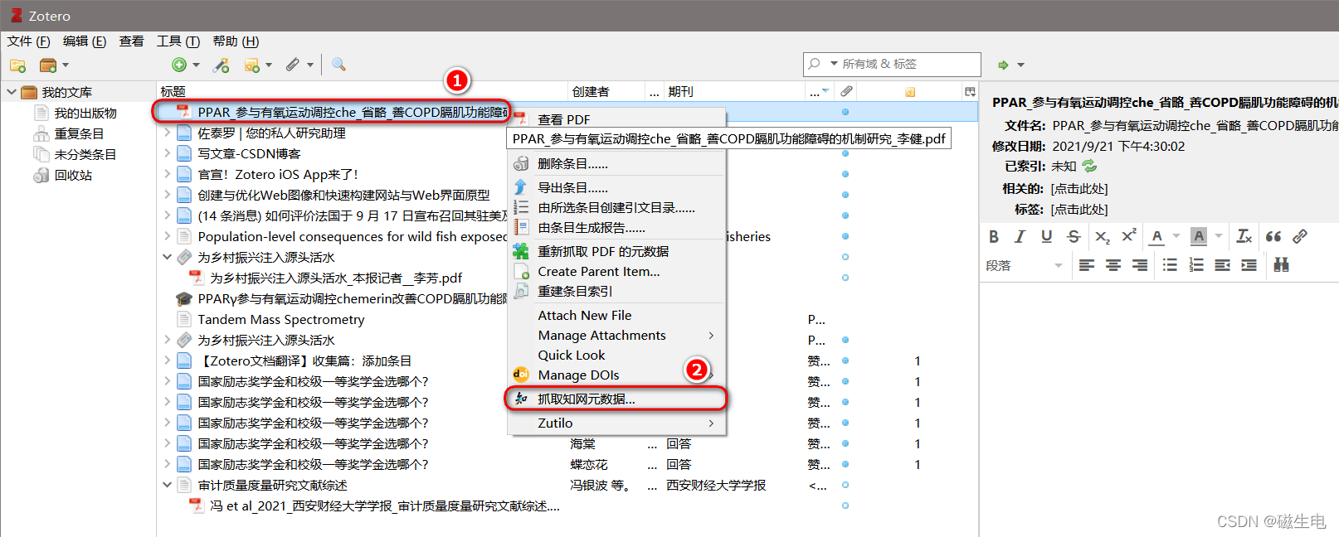This screenshot has height=537, width=1339.
Task: Click the notes column header icon
Action: [x=910, y=92]
